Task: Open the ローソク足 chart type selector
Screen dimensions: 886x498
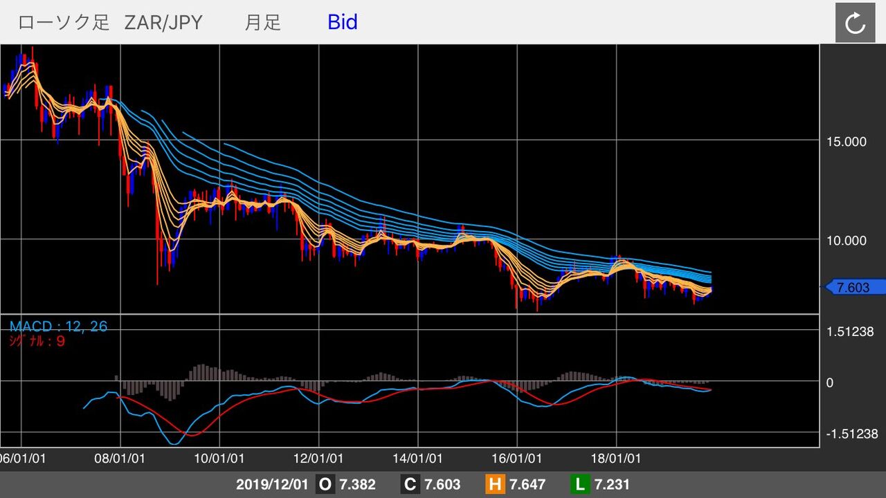Action: [x=64, y=22]
